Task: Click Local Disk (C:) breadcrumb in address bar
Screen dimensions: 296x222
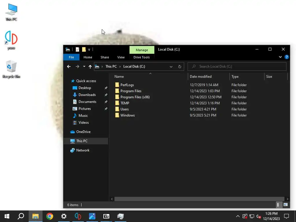Action: coord(134,66)
